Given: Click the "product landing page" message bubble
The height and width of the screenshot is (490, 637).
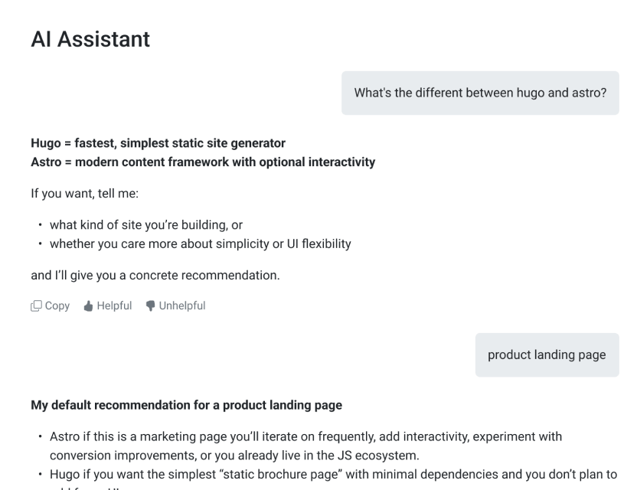Looking at the screenshot, I should click(547, 354).
